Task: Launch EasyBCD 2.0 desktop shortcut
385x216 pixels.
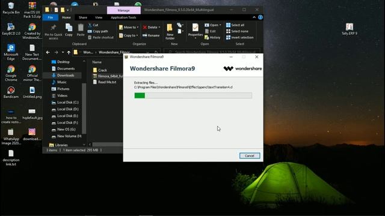Action: tap(11, 29)
